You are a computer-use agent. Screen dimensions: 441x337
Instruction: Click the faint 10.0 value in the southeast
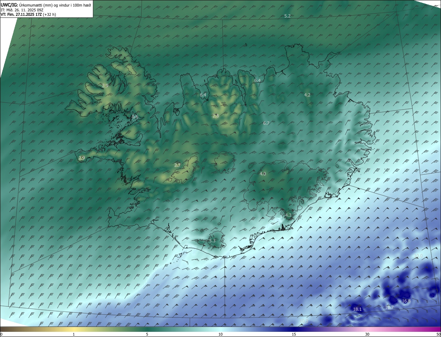pyautogui.click(x=418, y=256)
